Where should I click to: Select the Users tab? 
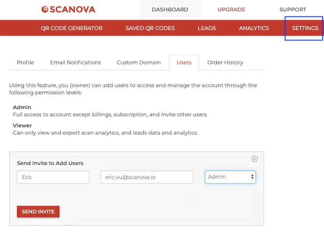184,63
